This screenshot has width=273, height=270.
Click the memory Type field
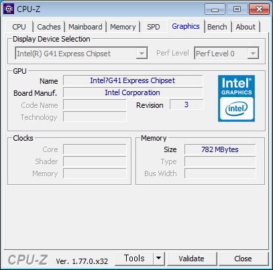pos(220,161)
